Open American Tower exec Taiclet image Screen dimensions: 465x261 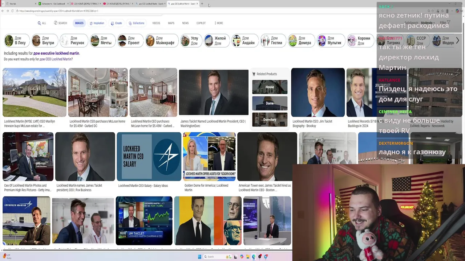(267, 157)
